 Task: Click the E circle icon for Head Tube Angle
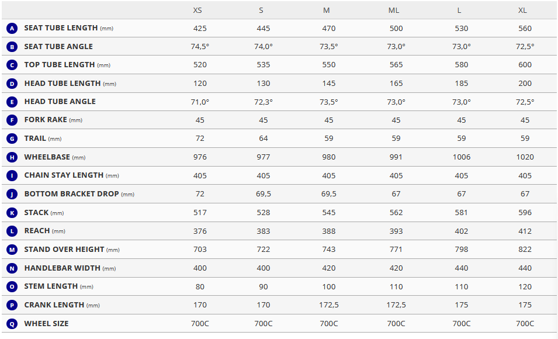click(12, 102)
